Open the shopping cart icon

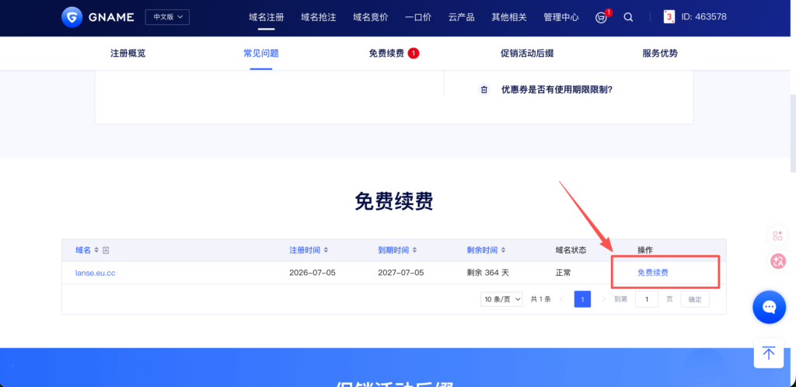click(601, 17)
